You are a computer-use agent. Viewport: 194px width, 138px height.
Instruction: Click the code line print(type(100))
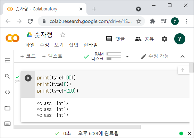tap(57, 78)
